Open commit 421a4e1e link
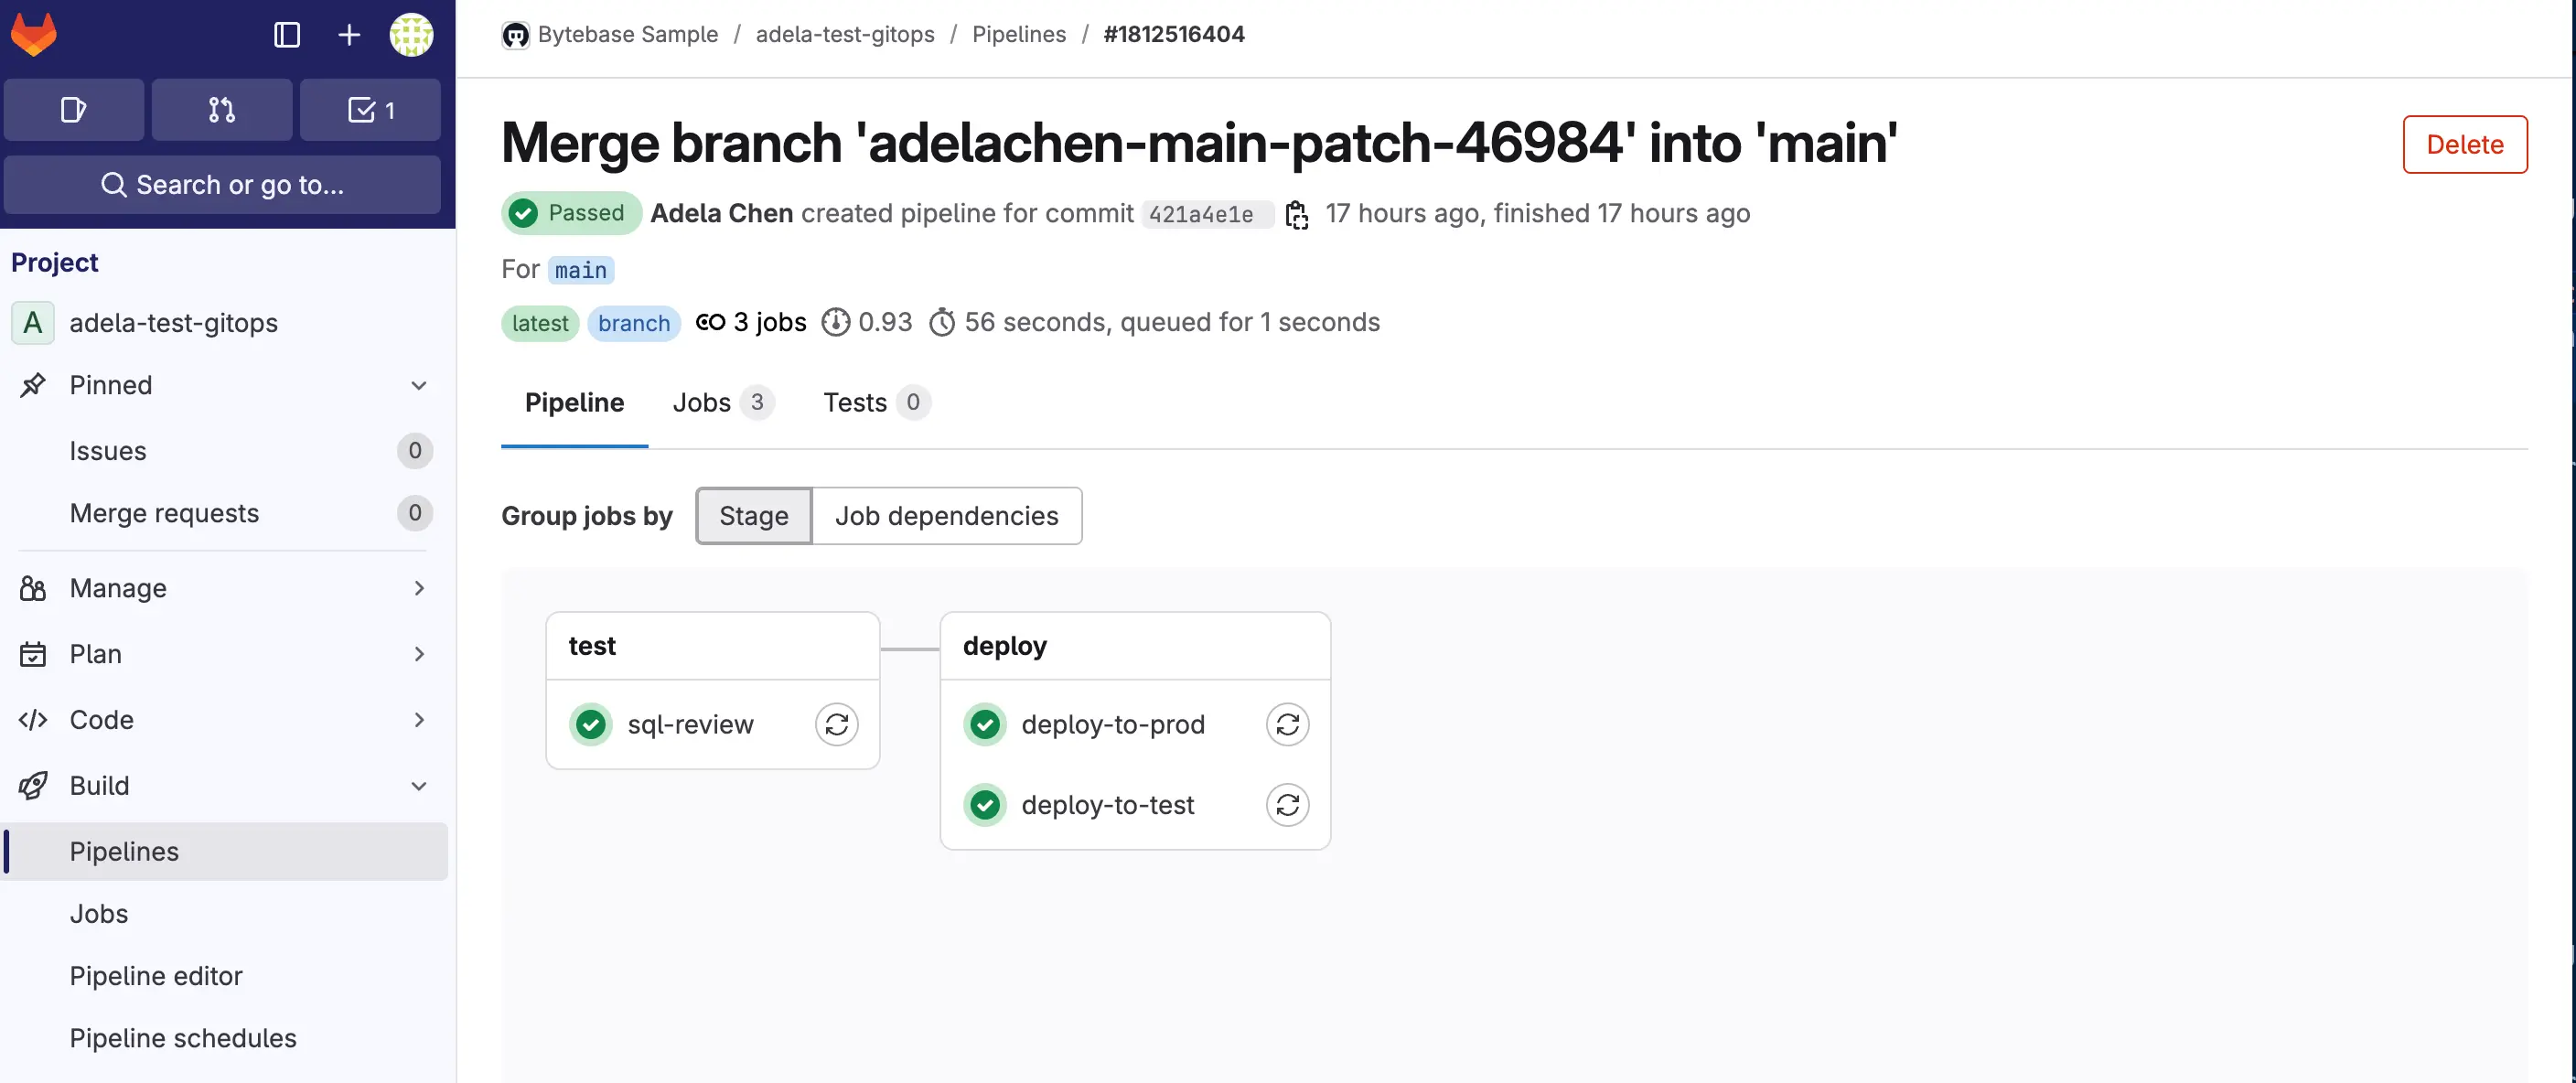Image resolution: width=2576 pixels, height=1083 pixels. tap(1201, 214)
